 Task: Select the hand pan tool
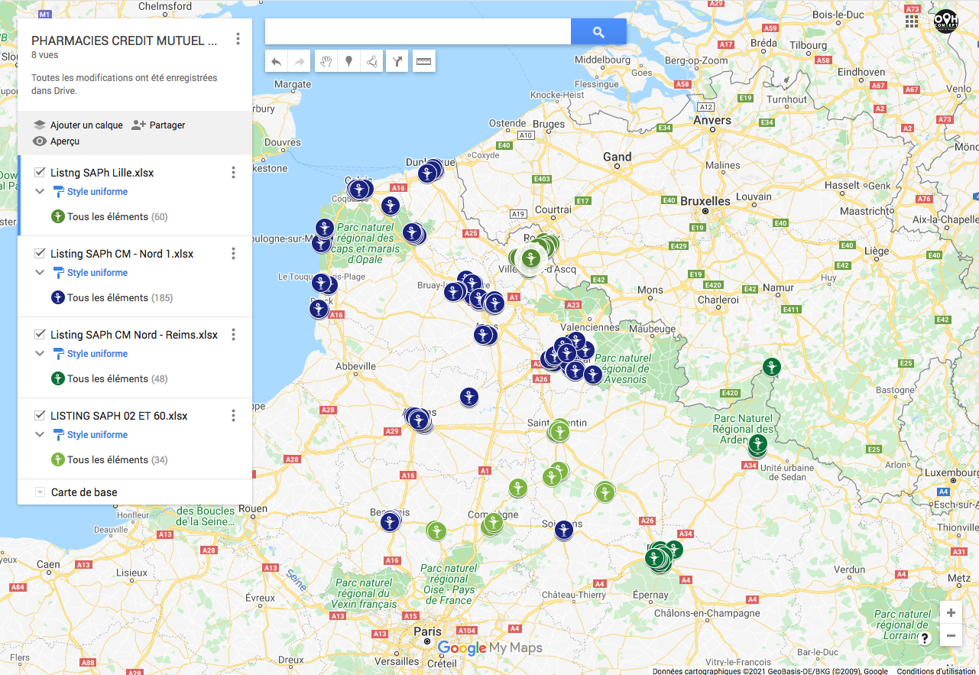click(x=326, y=62)
